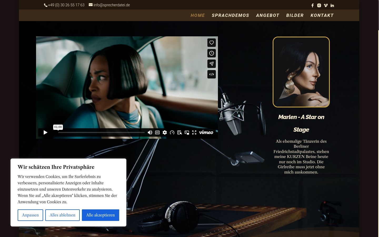Like the video with the heart icon
Viewport: 379px width, 237px height.
[212, 43]
